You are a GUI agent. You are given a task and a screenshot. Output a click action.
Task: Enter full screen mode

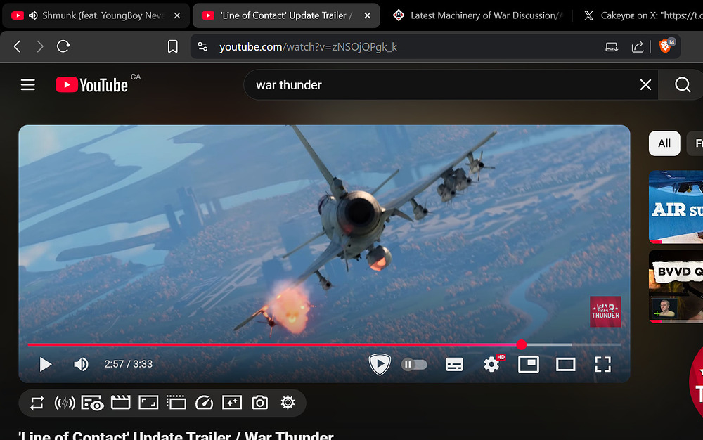(602, 364)
